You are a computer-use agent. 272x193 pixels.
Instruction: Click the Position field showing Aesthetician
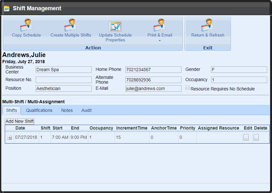pyautogui.click(x=64, y=88)
